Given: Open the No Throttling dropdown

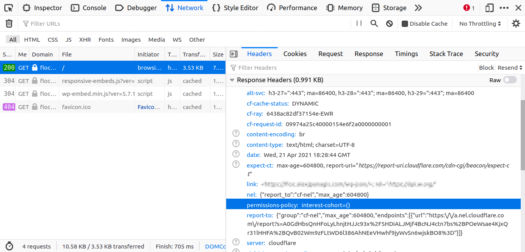Looking at the screenshot, I should 480,24.
